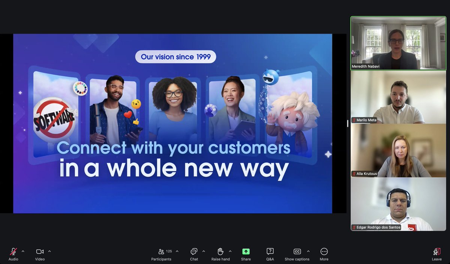Click the 125 participants count
Viewport: 450px width, 264px height.
pyautogui.click(x=169, y=251)
